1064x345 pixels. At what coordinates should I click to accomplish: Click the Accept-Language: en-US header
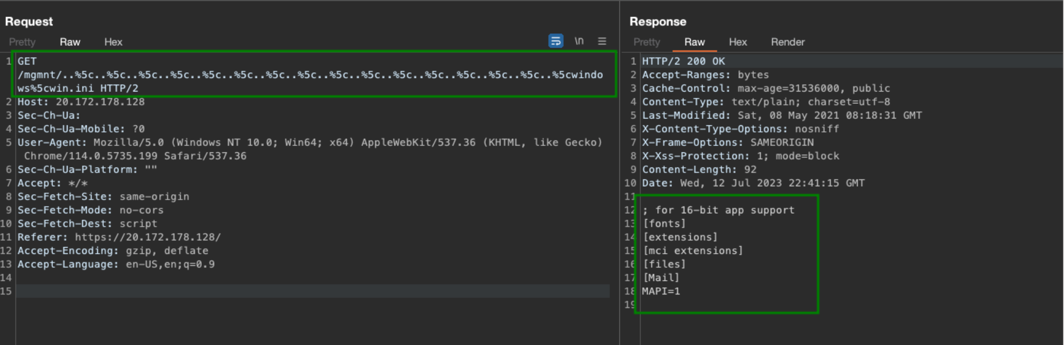click(x=116, y=264)
